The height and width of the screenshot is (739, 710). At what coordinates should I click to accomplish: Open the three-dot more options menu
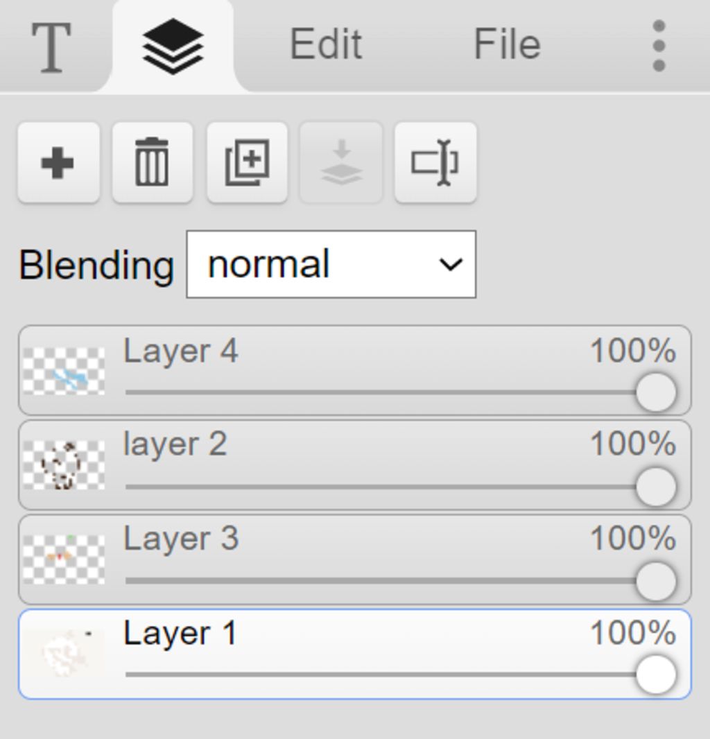(659, 46)
